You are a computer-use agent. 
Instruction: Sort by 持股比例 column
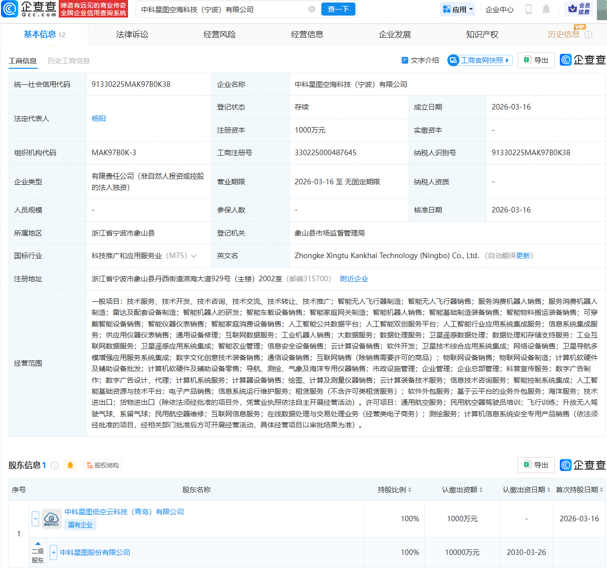click(395, 490)
